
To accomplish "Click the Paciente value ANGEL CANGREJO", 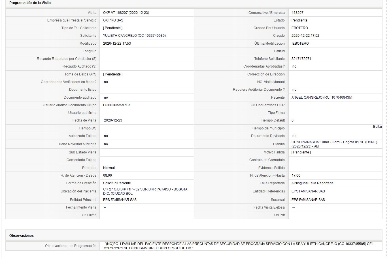I will point(307,97).
